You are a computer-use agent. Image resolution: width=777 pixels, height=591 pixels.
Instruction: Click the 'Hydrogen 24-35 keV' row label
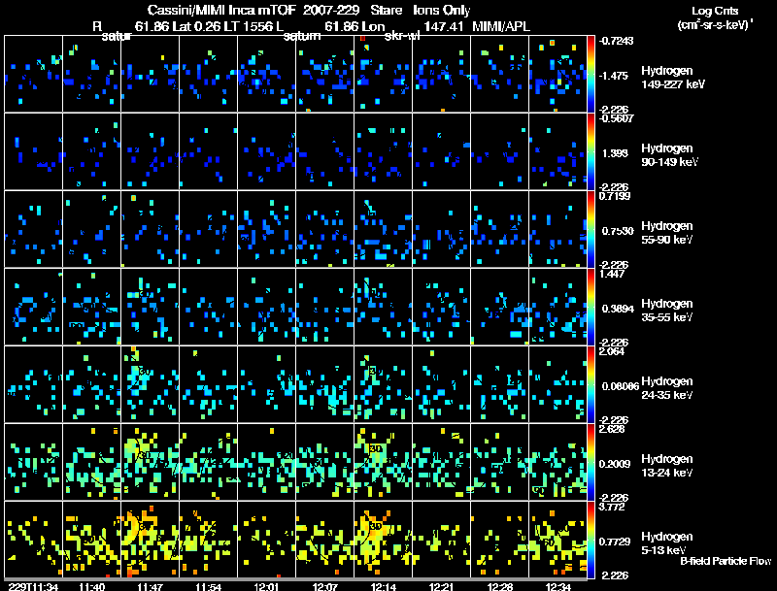(x=667, y=388)
